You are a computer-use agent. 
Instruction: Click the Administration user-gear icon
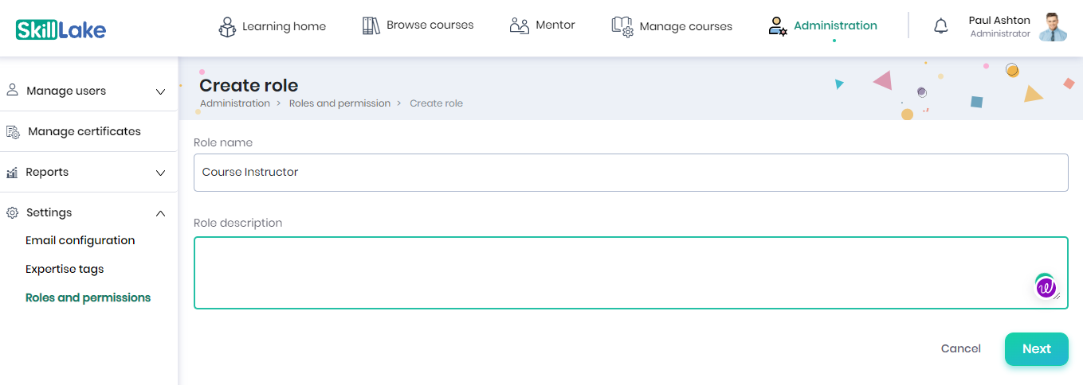(x=778, y=26)
